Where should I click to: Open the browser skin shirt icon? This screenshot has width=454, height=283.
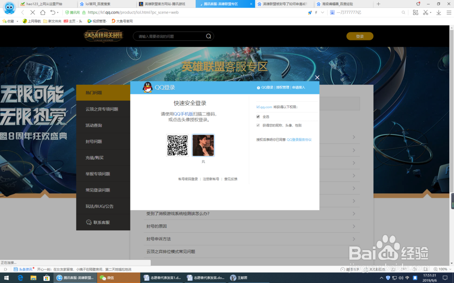tap(418, 4)
